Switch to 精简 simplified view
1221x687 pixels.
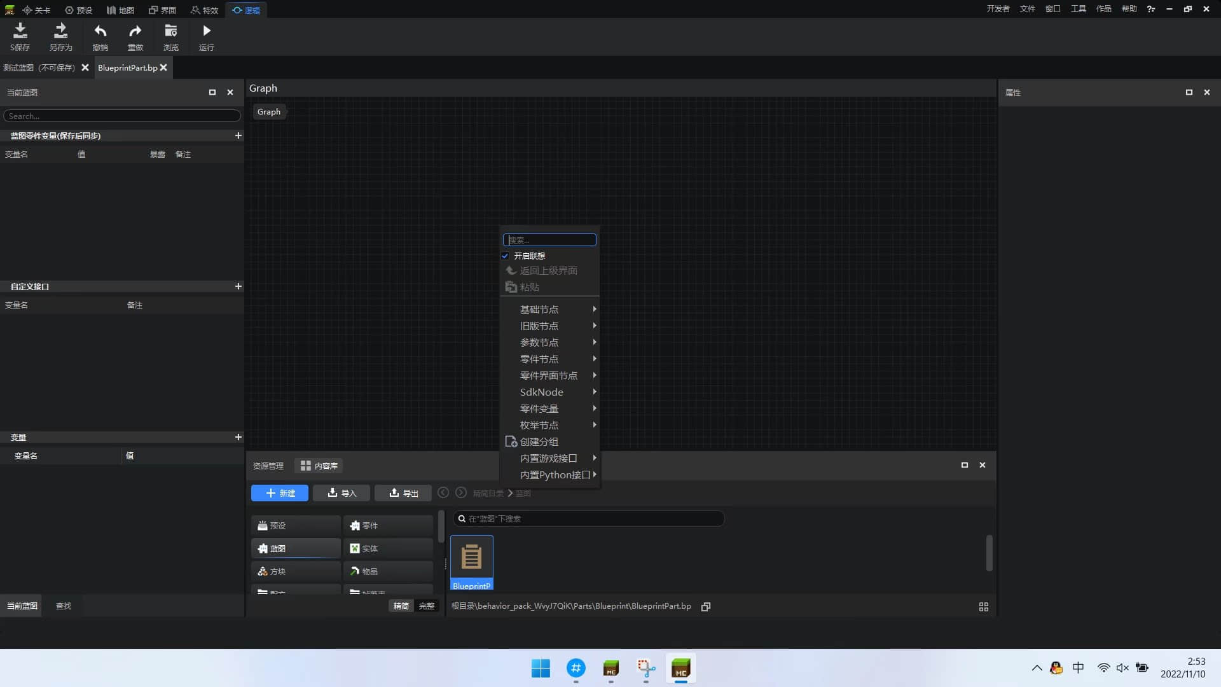401,606
